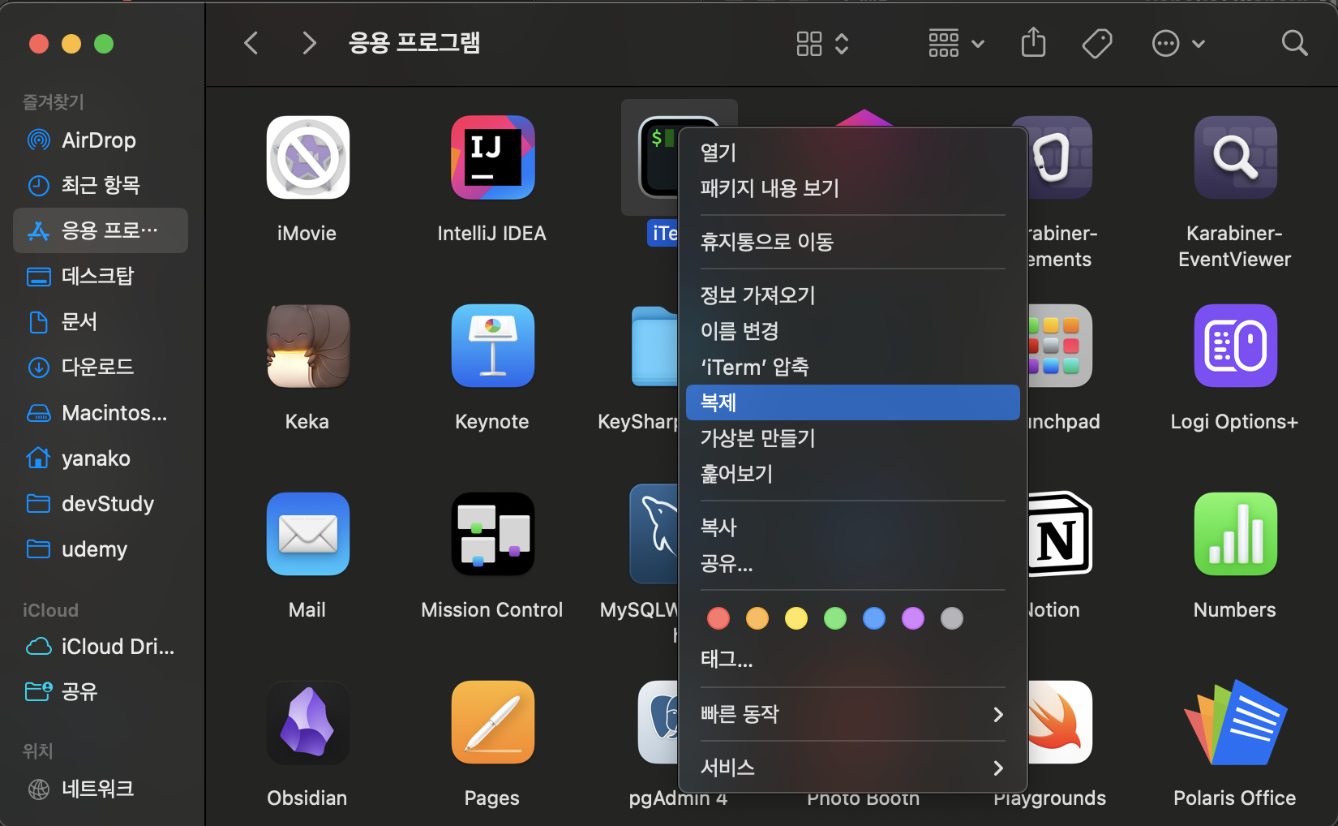Select the Mission Control app icon
Viewport: 1338px width, 826px height.
(492, 534)
